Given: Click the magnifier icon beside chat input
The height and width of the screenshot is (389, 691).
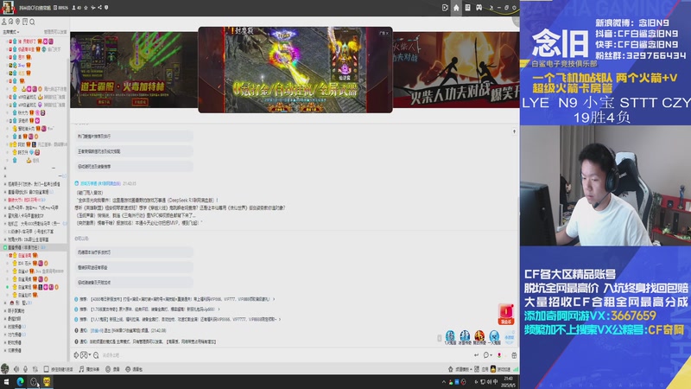Looking at the screenshot, I should click(96, 355).
